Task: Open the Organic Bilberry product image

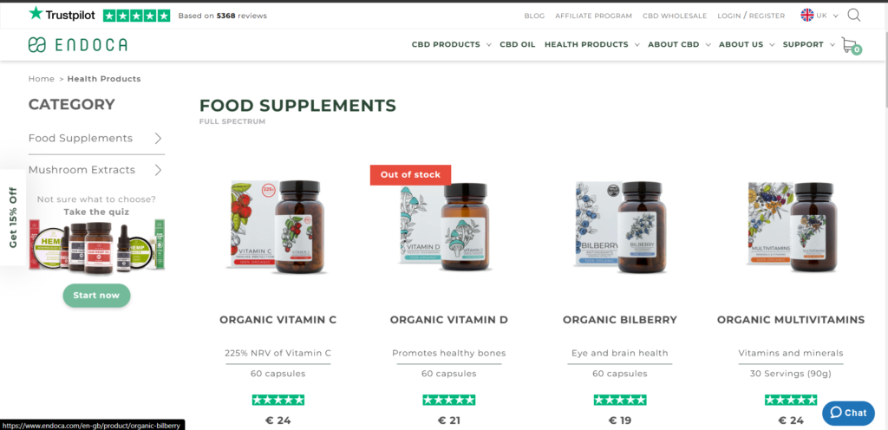Action: click(619, 227)
